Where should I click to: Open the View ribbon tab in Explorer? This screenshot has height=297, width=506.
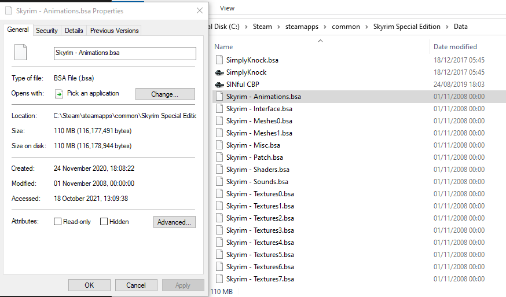pyautogui.click(x=227, y=8)
